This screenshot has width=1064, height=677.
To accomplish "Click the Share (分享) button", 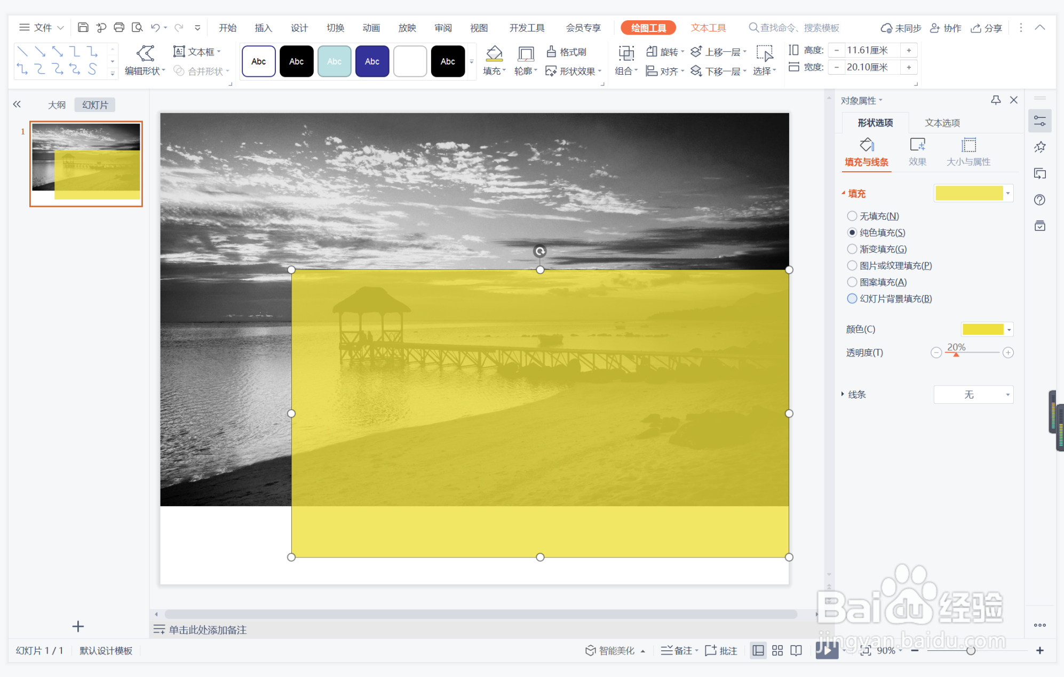I will coord(986,28).
